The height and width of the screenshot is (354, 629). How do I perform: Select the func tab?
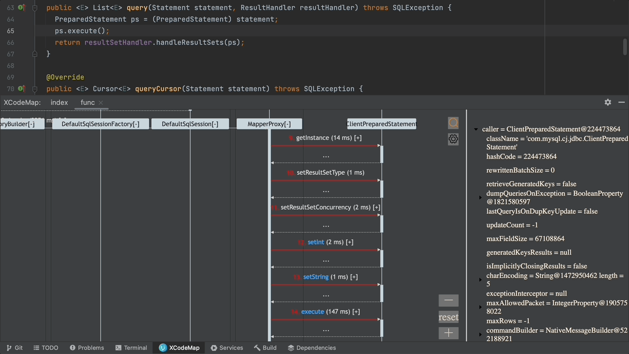click(88, 103)
